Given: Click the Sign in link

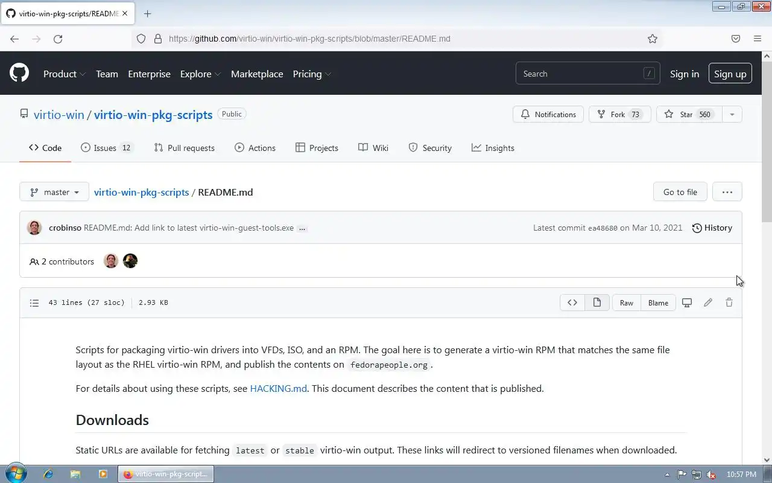Looking at the screenshot, I should [x=685, y=74].
